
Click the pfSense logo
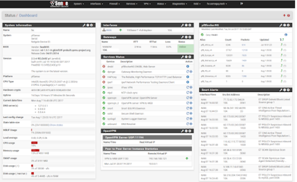tap(59, 4)
